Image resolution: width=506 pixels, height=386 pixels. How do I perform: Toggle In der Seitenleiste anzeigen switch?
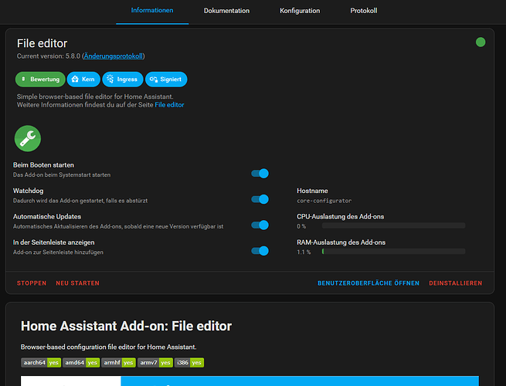260,251
